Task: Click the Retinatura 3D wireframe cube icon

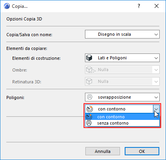Action: click(89, 81)
